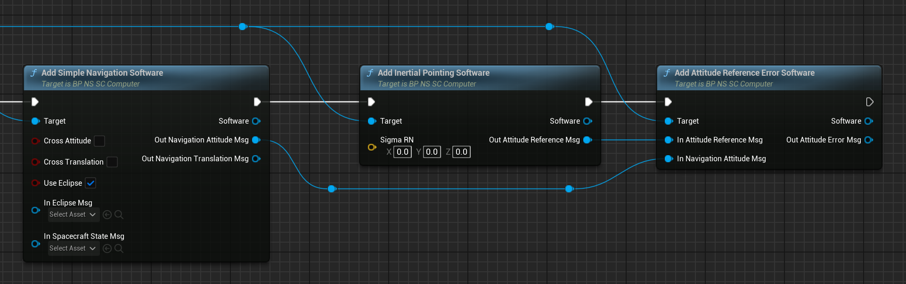Open In Spacecraft State Msg Select Asset dropdown
The height and width of the screenshot is (284, 906).
point(73,249)
